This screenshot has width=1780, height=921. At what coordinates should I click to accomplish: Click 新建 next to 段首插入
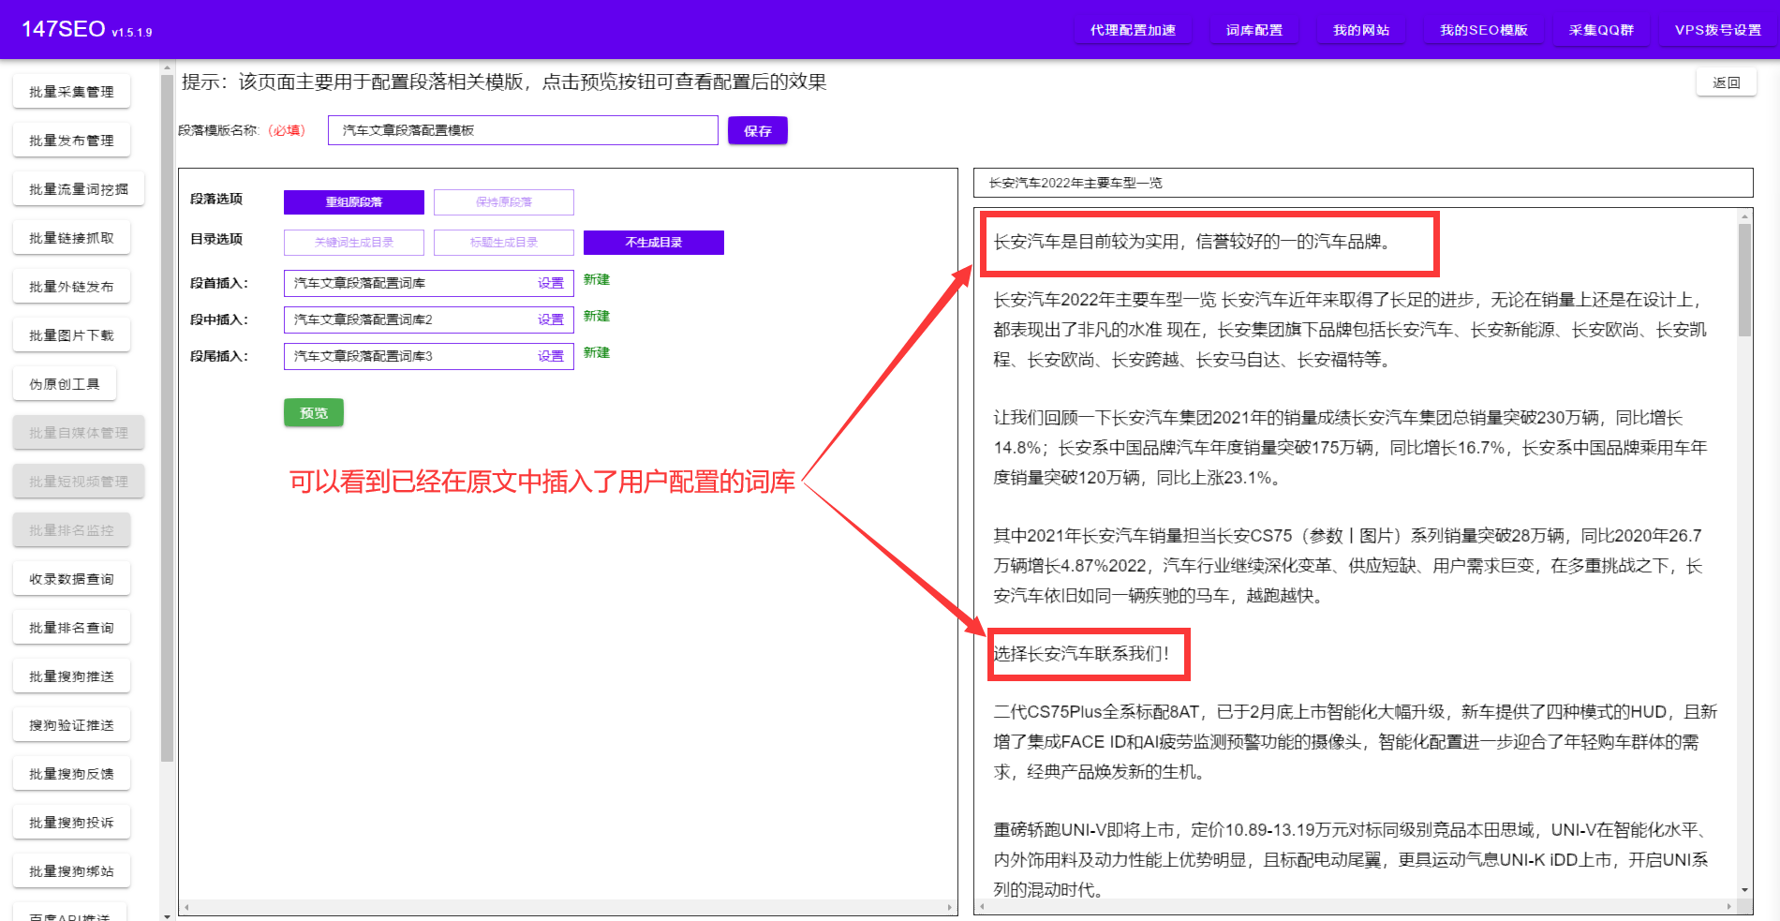[x=597, y=279]
